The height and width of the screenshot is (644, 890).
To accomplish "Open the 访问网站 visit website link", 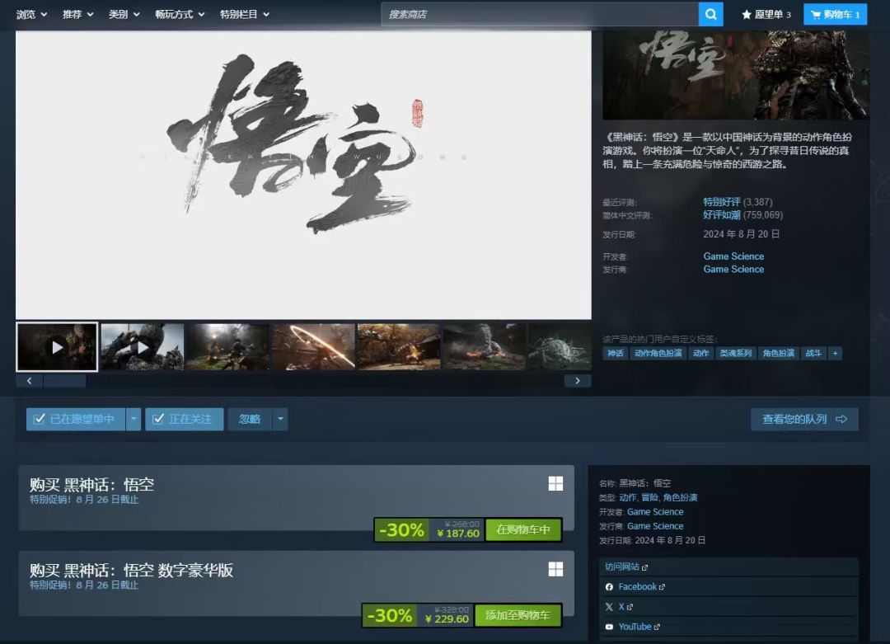I will [626, 566].
